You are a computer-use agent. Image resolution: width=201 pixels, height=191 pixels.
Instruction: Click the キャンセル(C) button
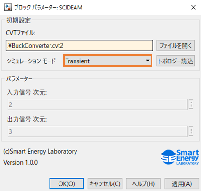tap(105, 183)
